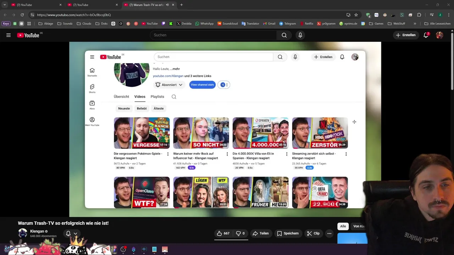Mute the tab via its speaker icon
The image size is (454, 255).
[x=167, y=5]
